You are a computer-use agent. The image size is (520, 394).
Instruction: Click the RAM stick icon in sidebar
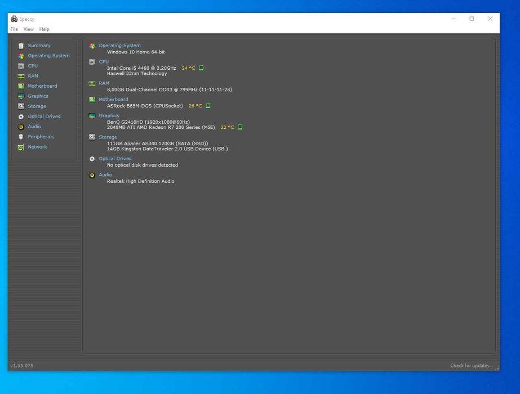(x=21, y=76)
